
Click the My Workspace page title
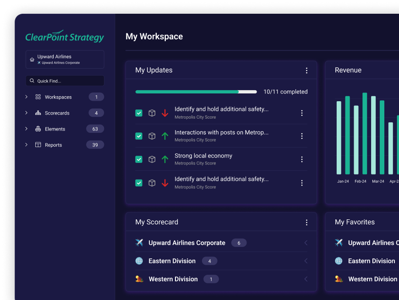[154, 36]
